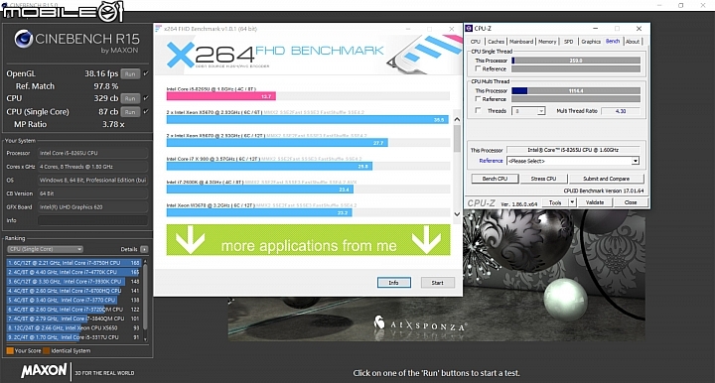Viewport: 715px width, 383px height.
Task: Open the Tools dropdown arrow in CPU-Z
Action: tap(572, 202)
